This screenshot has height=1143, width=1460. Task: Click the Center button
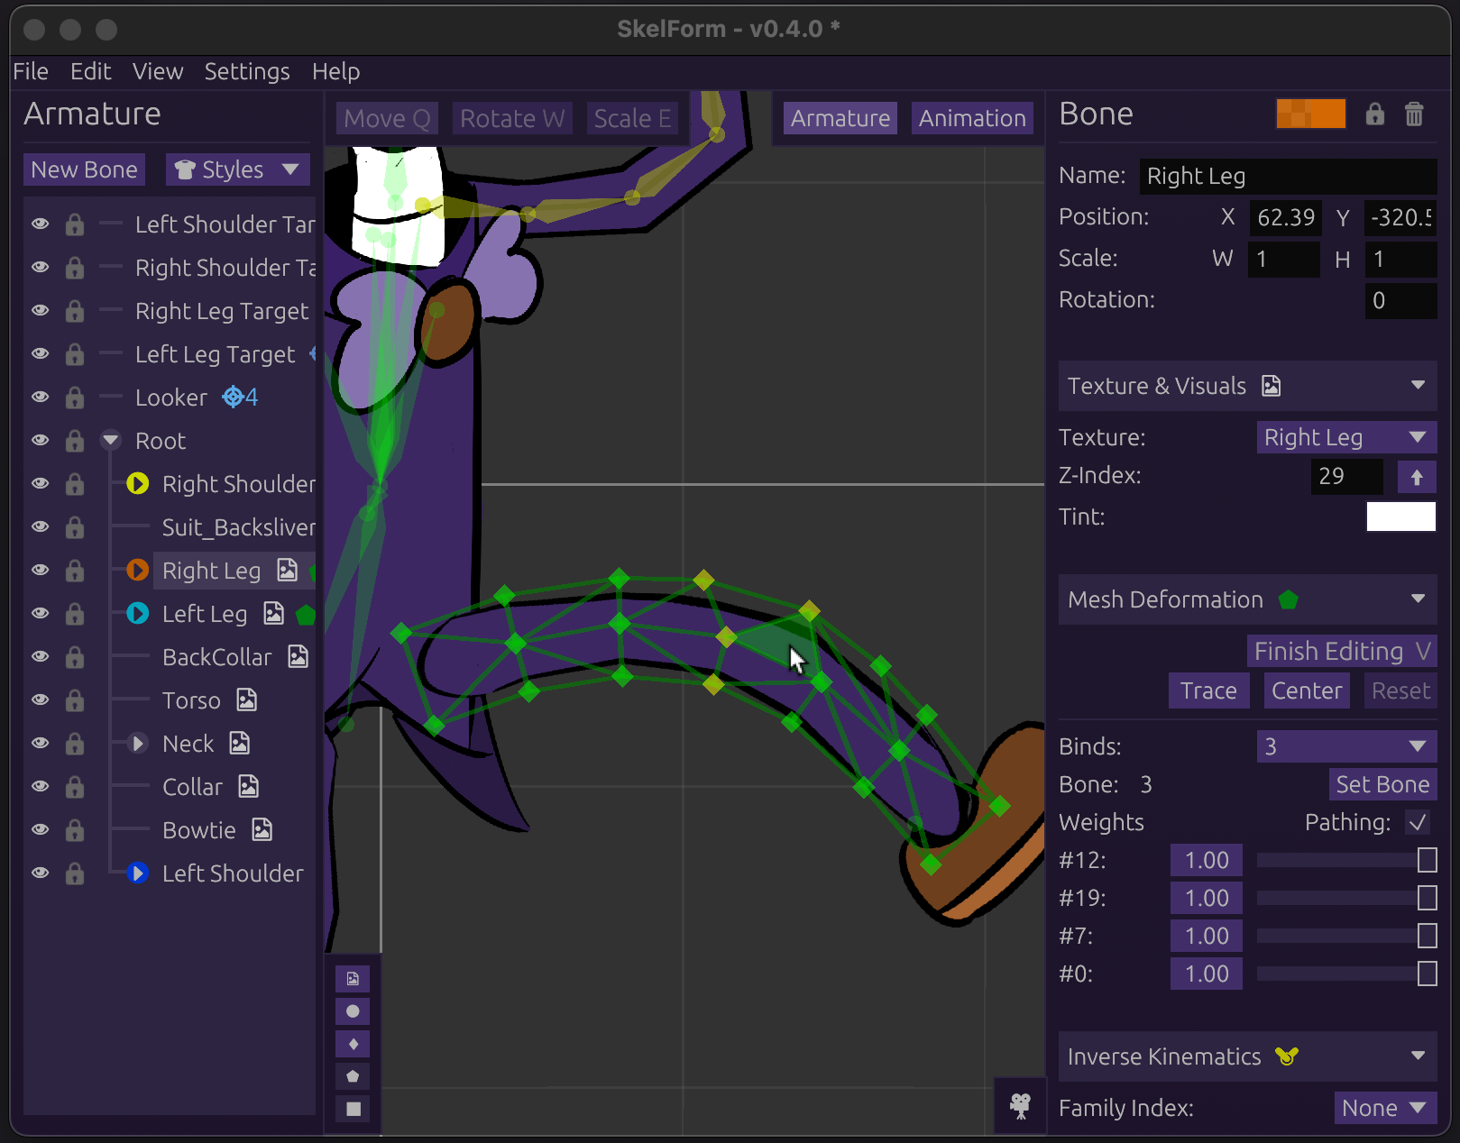point(1307,690)
